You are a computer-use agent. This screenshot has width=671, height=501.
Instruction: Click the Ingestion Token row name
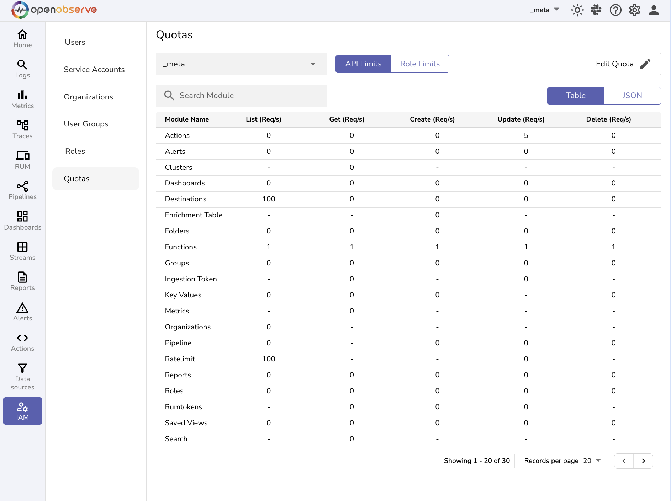[x=191, y=279]
